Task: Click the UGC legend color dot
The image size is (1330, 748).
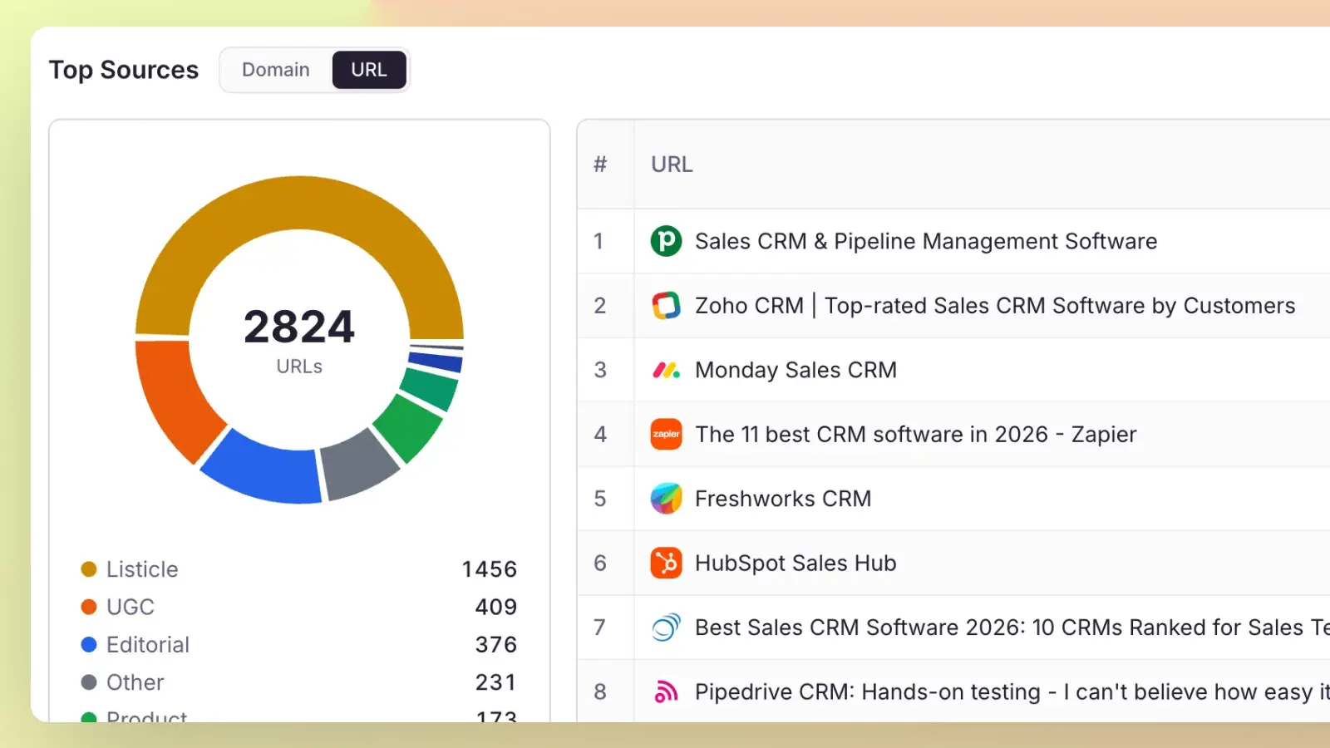Action: tap(89, 607)
